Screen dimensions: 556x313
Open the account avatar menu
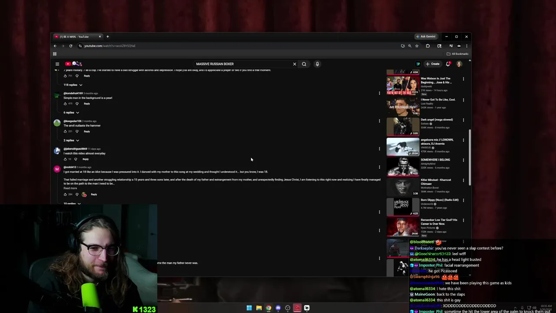point(459,64)
